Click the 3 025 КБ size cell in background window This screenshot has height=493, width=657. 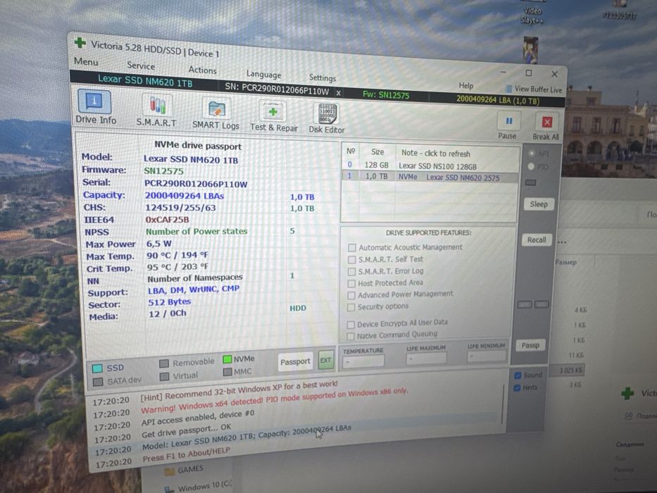pyautogui.click(x=570, y=370)
